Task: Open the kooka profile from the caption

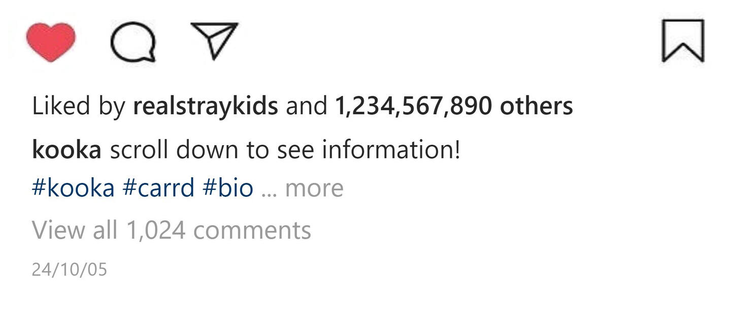Action: (x=67, y=150)
